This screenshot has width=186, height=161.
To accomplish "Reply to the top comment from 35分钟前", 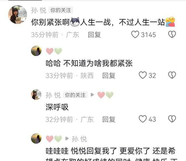I will pyautogui.click(x=94, y=35).
